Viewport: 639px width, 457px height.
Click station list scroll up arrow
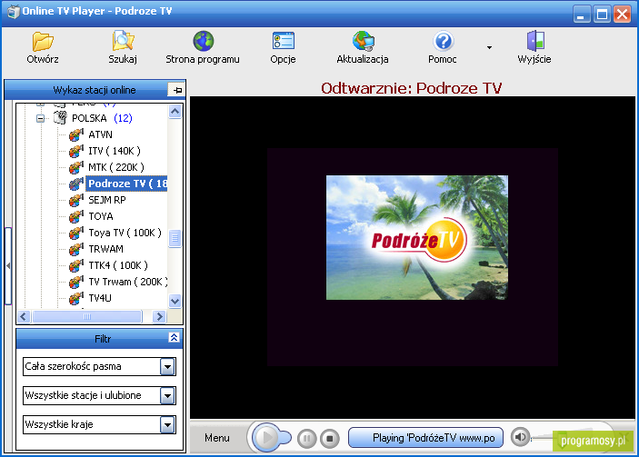[x=175, y=111]
